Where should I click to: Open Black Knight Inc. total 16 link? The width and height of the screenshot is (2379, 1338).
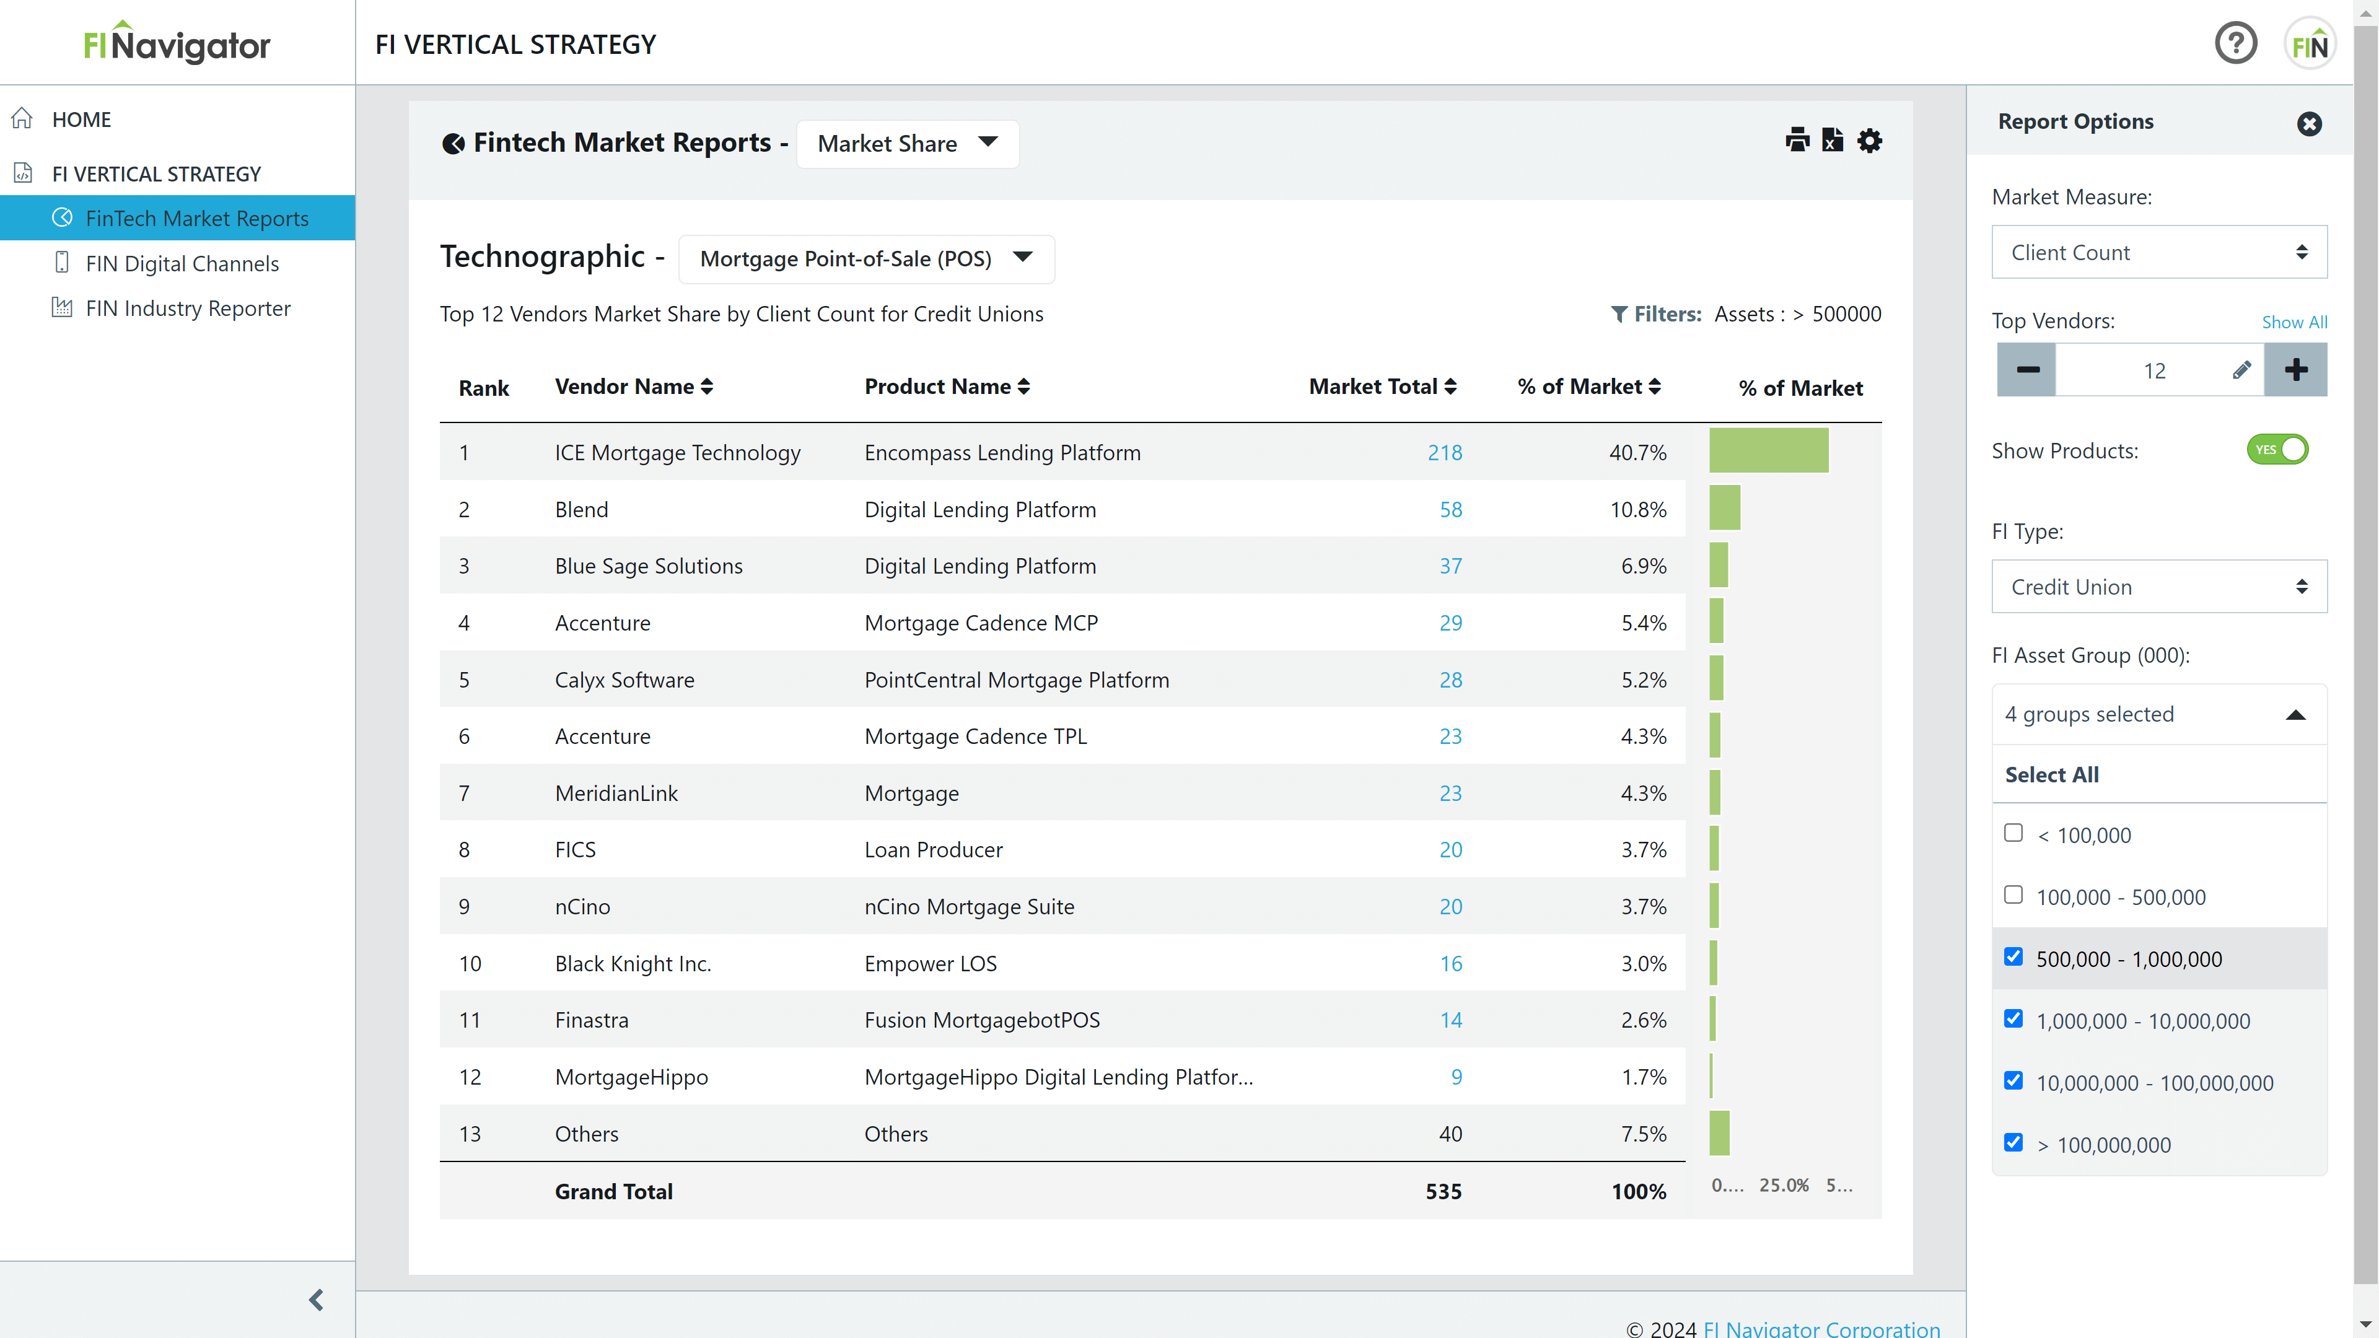[x=1451, y=963]
